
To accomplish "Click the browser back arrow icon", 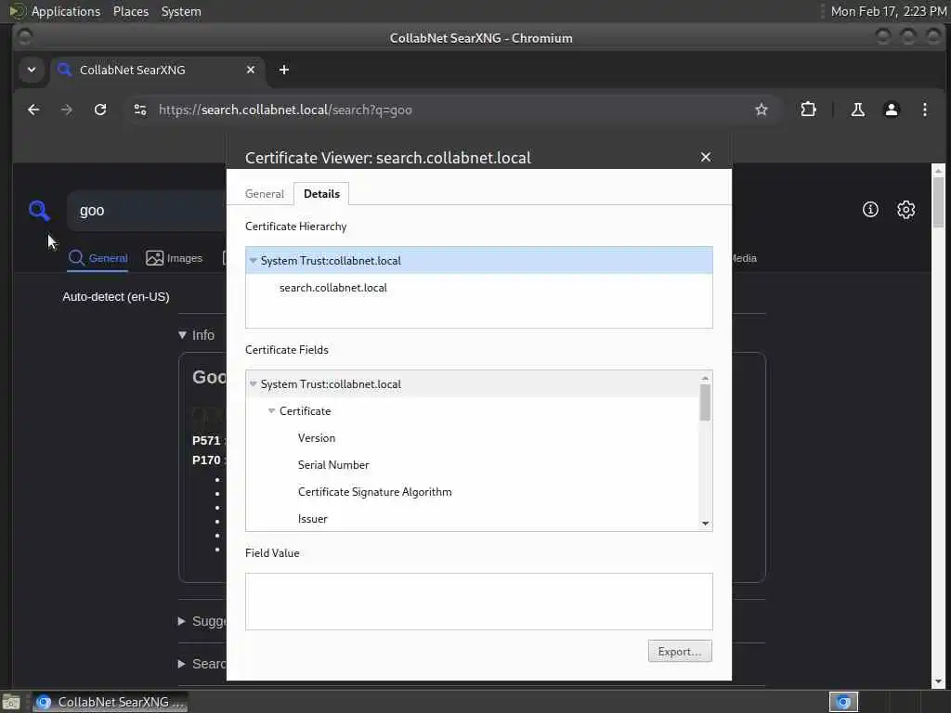I will tap(34, 110).
